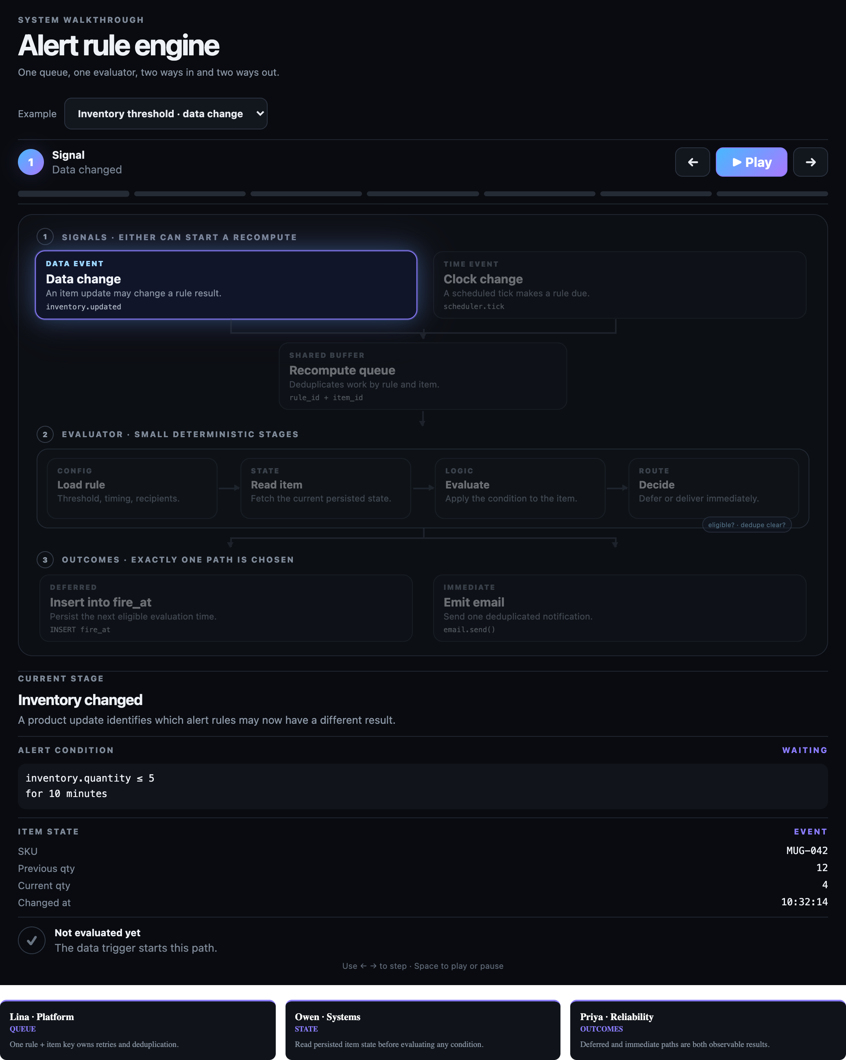Select the Clock change time event card
Viewport: 846px width, 1060px height.
(x=619, y=285)
